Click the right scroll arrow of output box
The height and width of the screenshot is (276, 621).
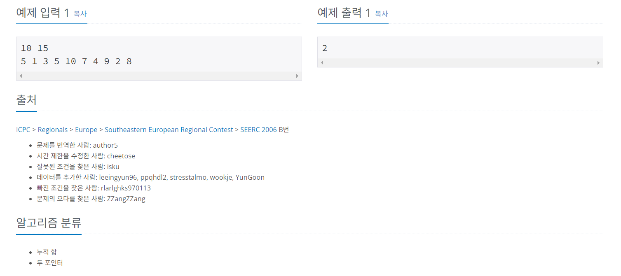point(598,63)
